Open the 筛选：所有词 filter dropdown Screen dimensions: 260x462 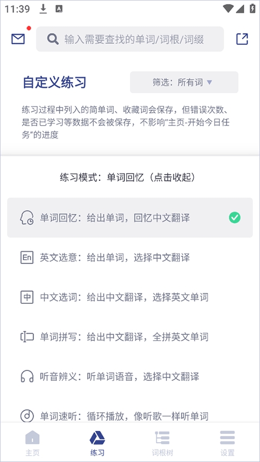tap(184, 82)
